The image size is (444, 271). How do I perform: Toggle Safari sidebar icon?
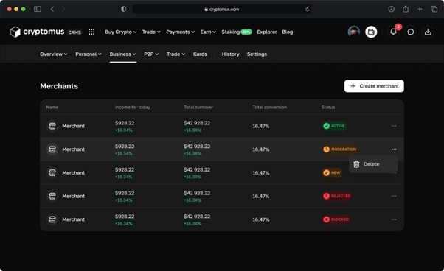[38, 9]
